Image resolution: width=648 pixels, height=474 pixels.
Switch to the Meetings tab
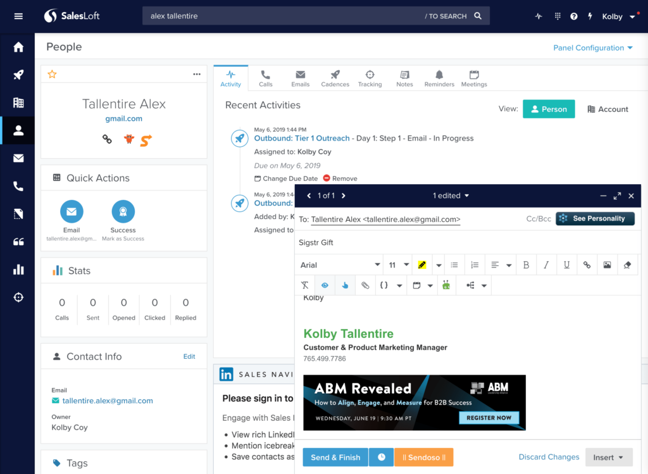tap(474, 78)
